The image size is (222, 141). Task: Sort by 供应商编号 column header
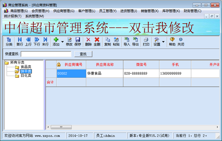tap(71, 65)
